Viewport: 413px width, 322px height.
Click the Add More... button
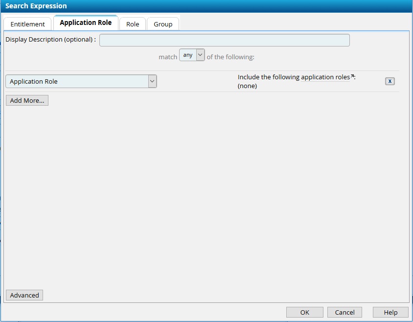click(27, 100)
